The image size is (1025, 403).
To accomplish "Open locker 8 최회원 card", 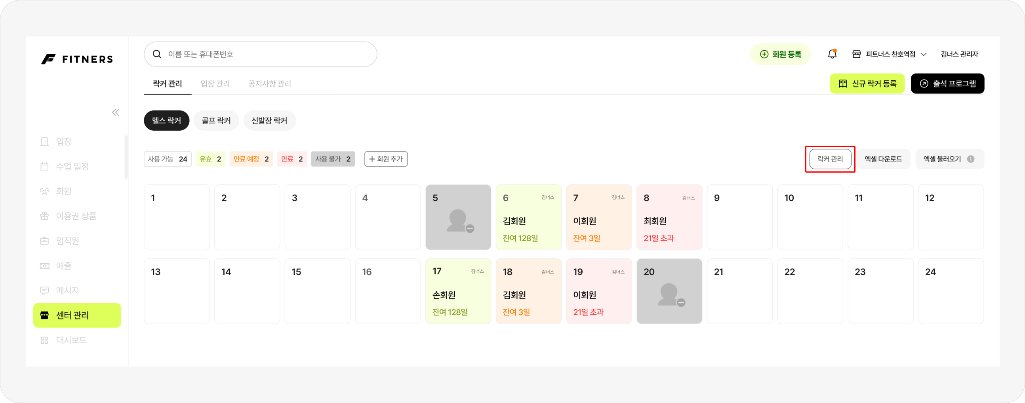I will click(669, 217).
